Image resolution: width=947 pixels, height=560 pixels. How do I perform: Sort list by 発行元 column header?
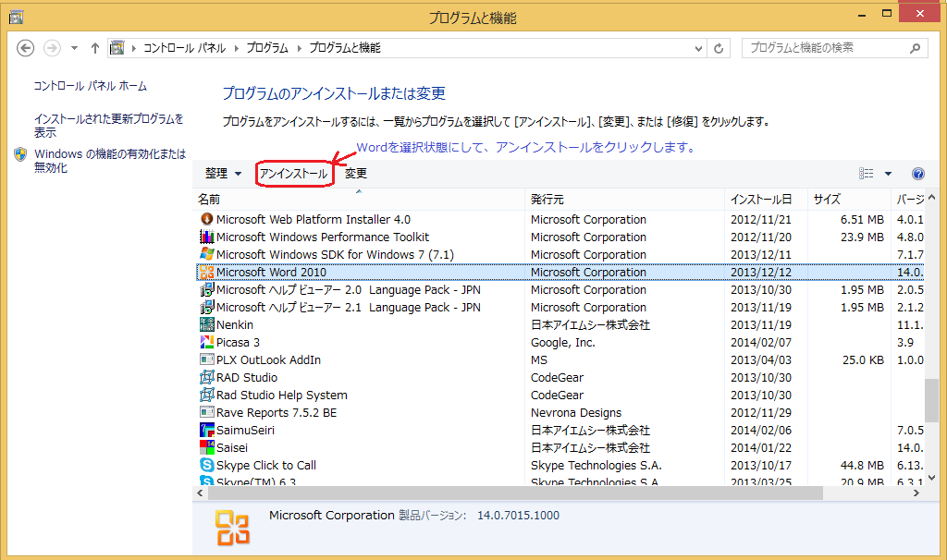click(547, 200)
